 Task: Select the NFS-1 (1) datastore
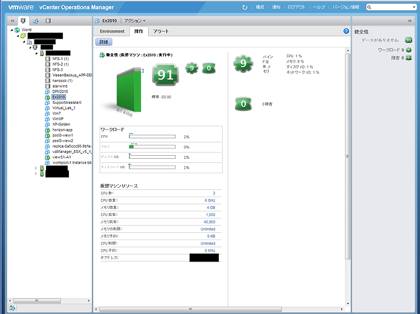pos(60,59)
